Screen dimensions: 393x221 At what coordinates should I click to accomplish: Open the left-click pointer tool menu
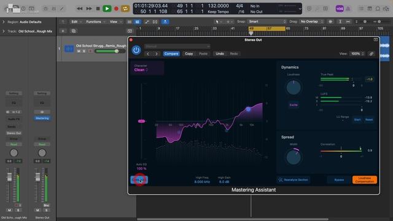click(219, 22)
